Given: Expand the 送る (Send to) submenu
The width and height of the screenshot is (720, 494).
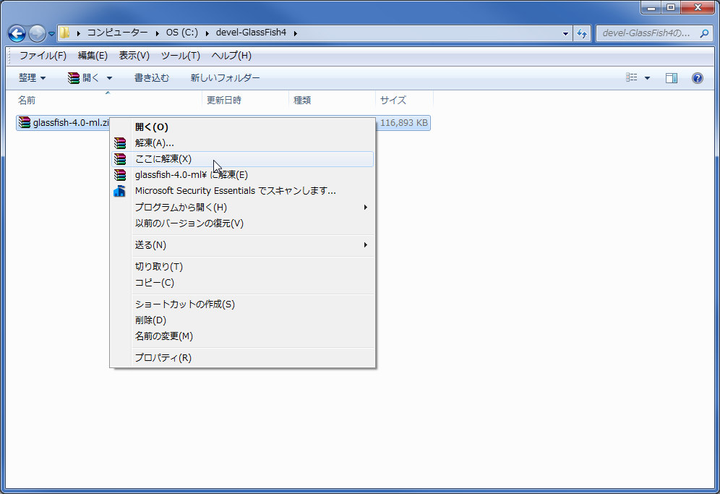Looking at the screenshot, I should pyautogui.click(x=366, y=245).
